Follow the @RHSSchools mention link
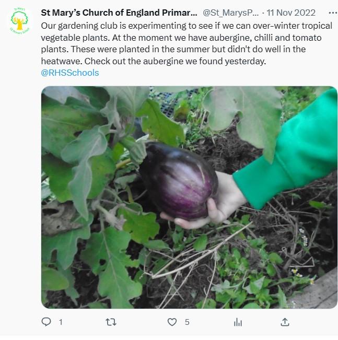The width and height of the screenshot is (338, 340). pyautogui.click(x=69, y=73)
